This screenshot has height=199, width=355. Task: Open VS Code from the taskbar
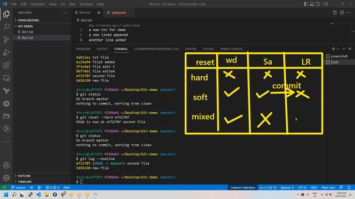click(38, 195)
